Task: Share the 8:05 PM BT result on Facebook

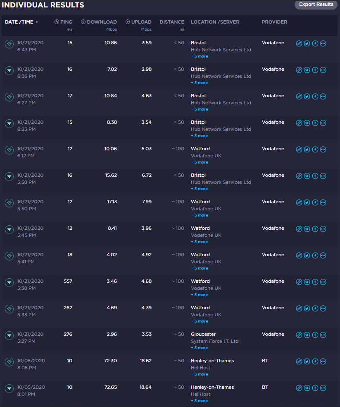Action: pyautogui.click(x=315, y=361)
